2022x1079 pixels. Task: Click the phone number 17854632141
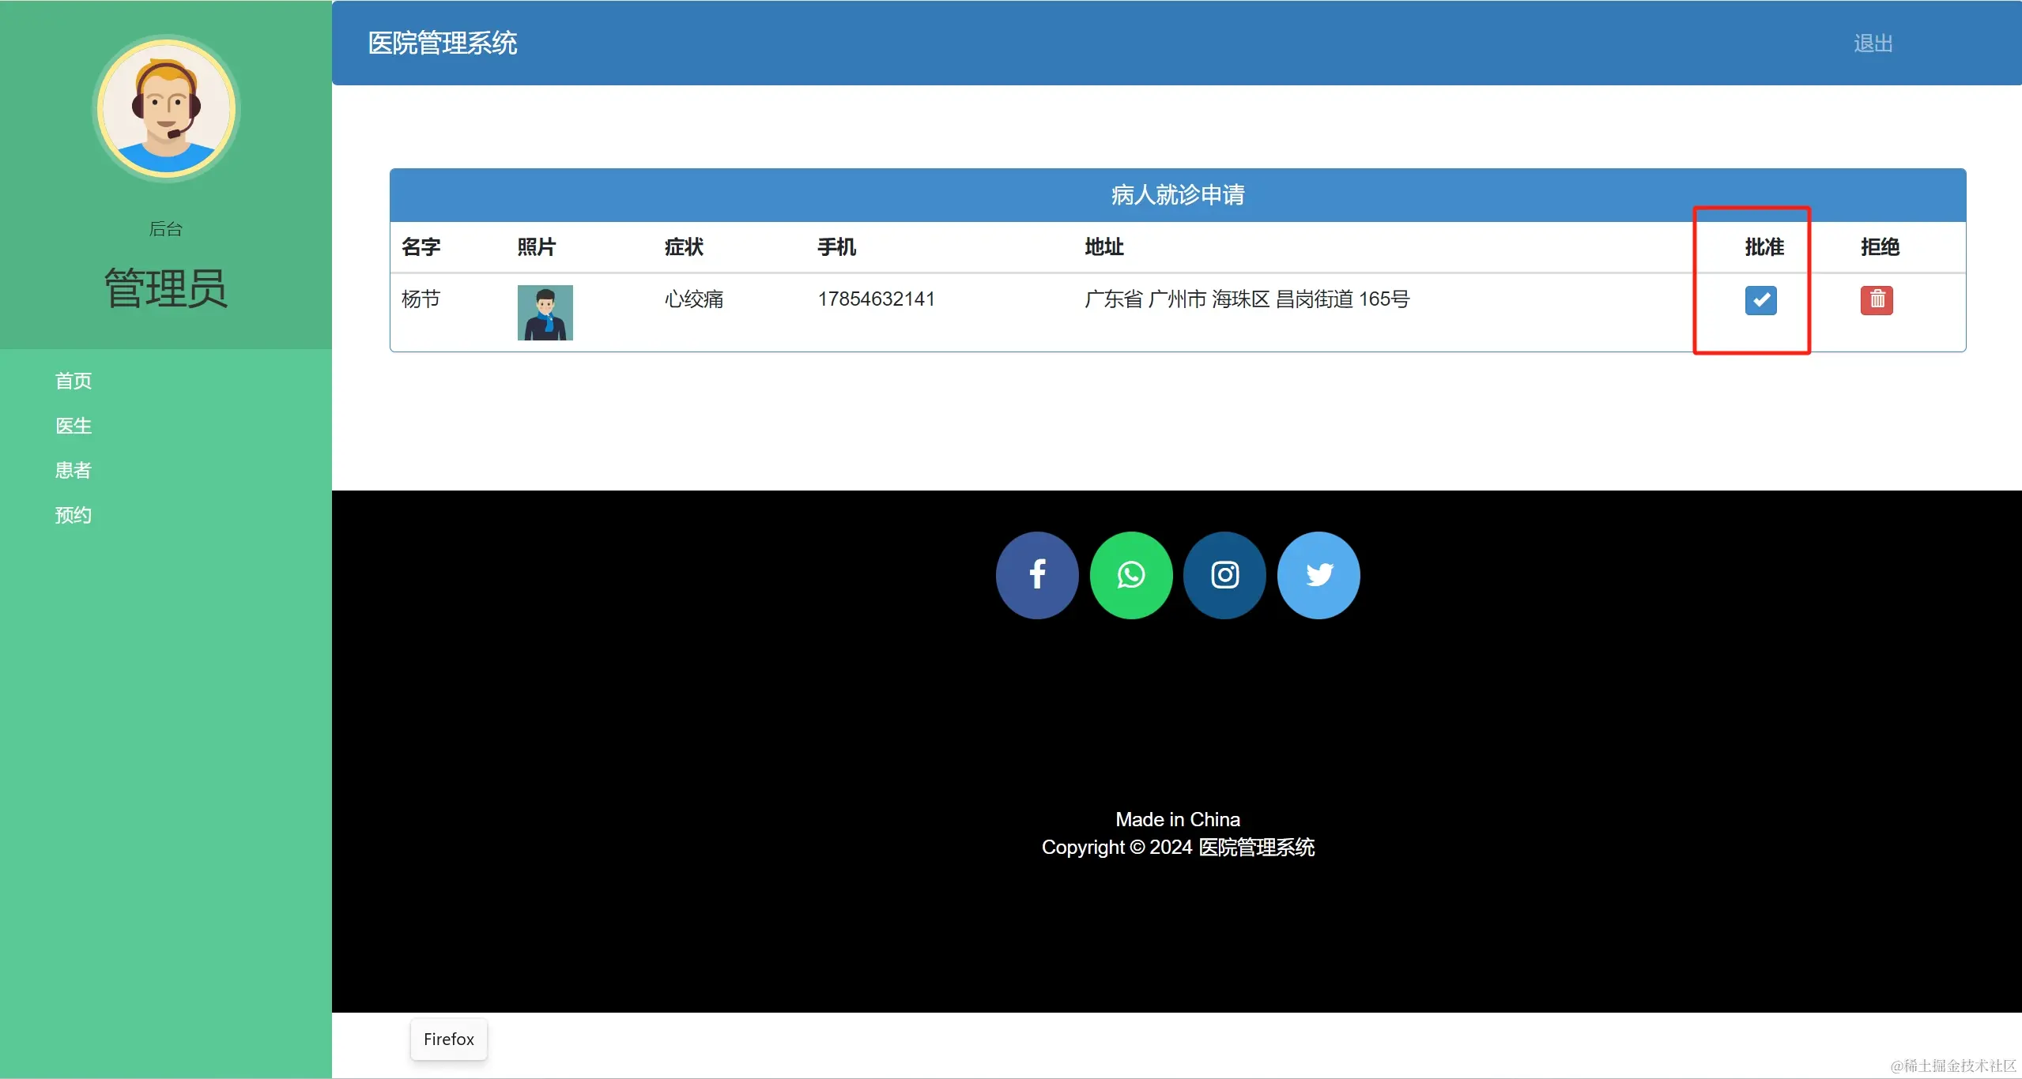point(876,299)
